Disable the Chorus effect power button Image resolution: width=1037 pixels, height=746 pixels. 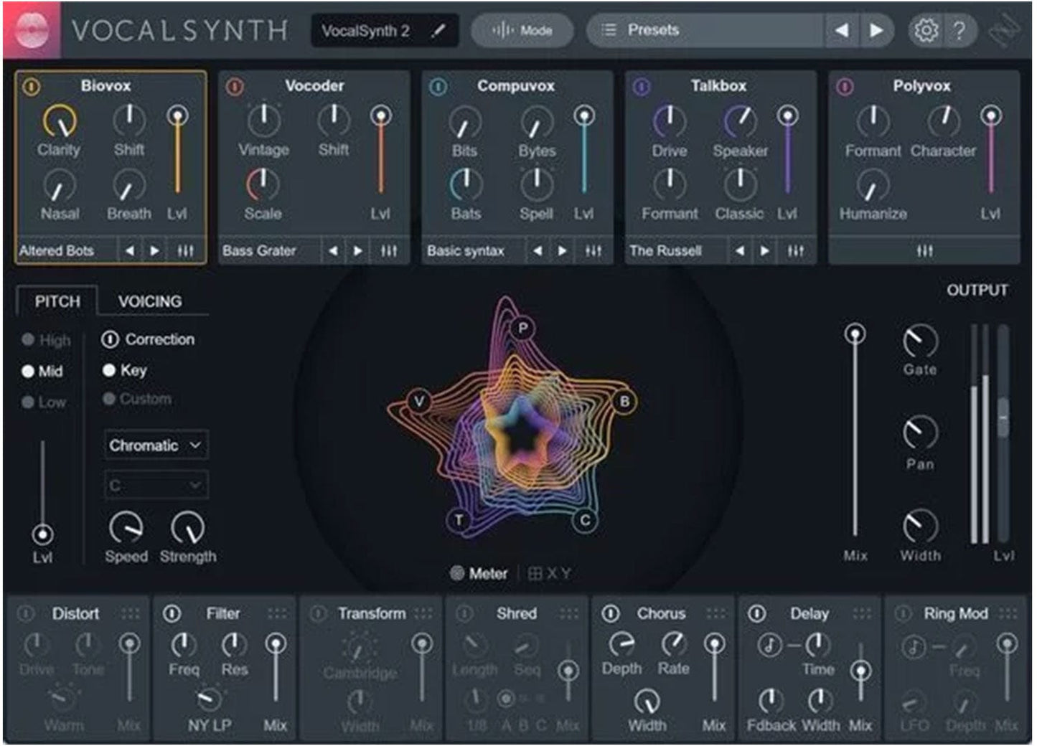[x=610, y=613]
